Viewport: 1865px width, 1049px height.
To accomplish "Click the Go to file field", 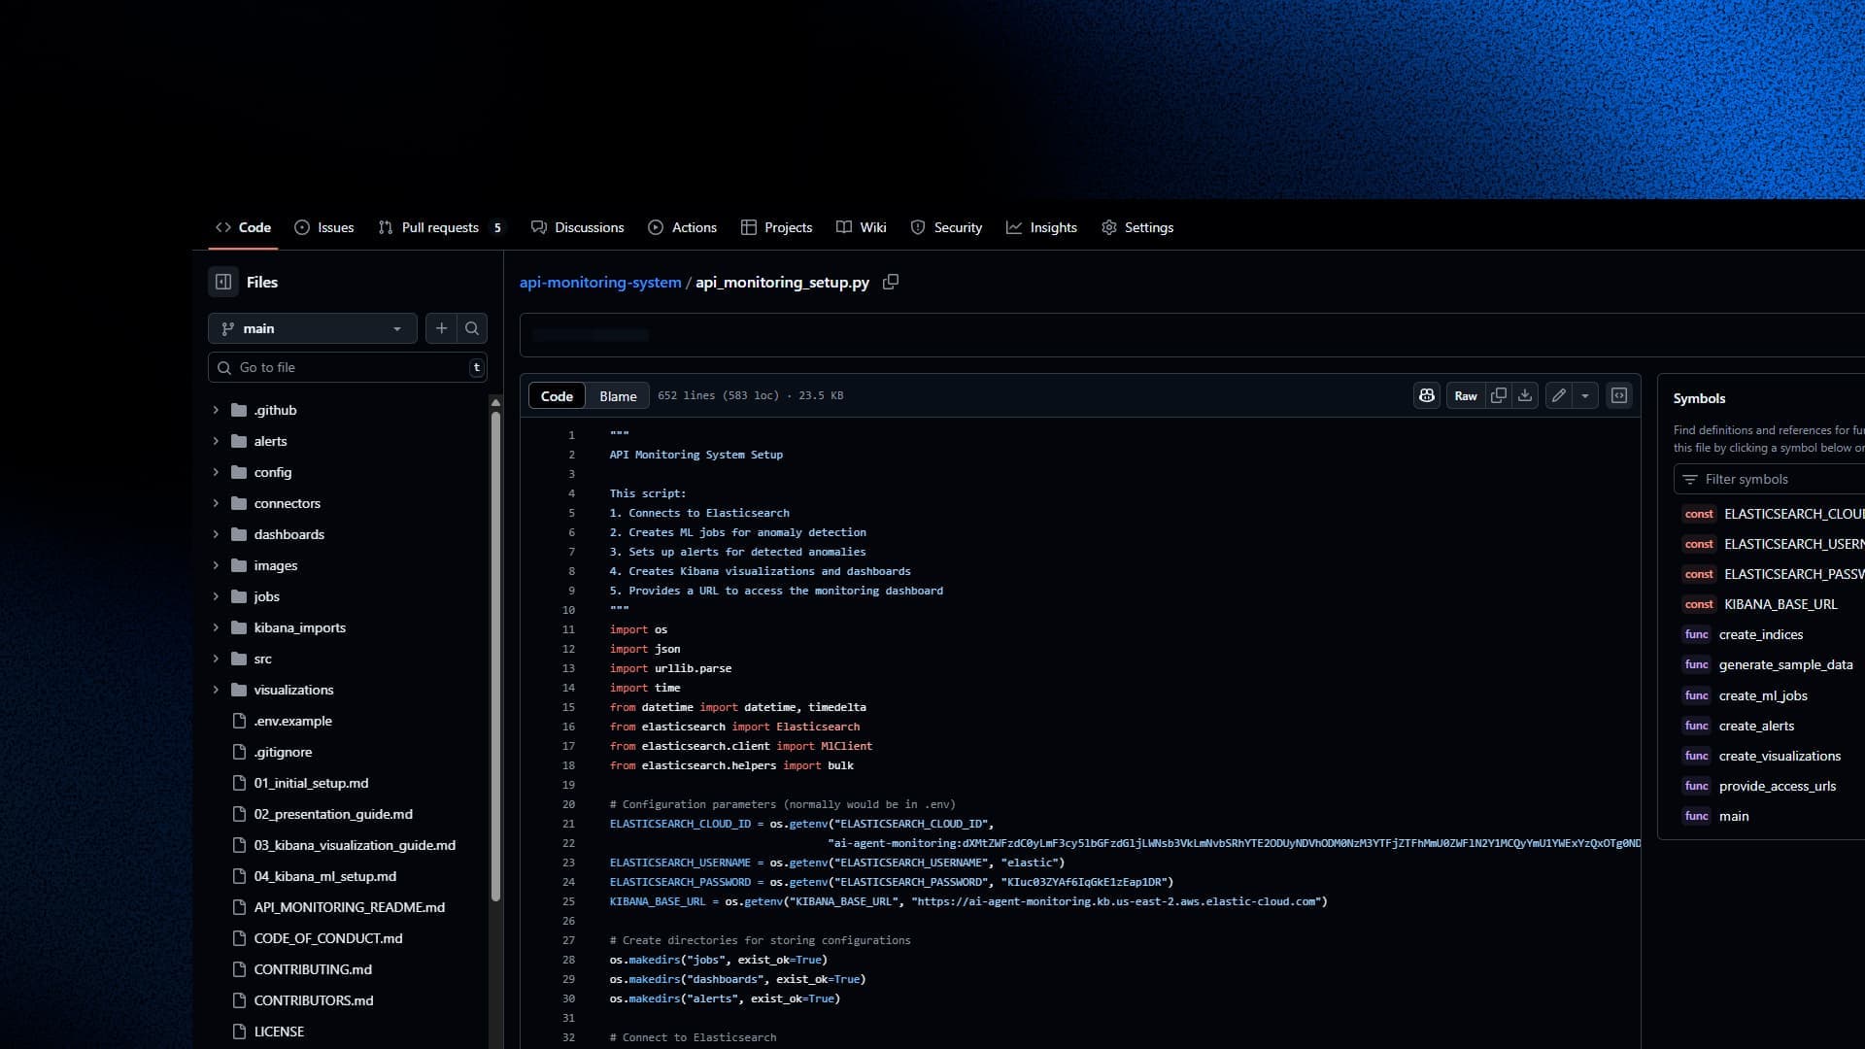I will (340, 367).
